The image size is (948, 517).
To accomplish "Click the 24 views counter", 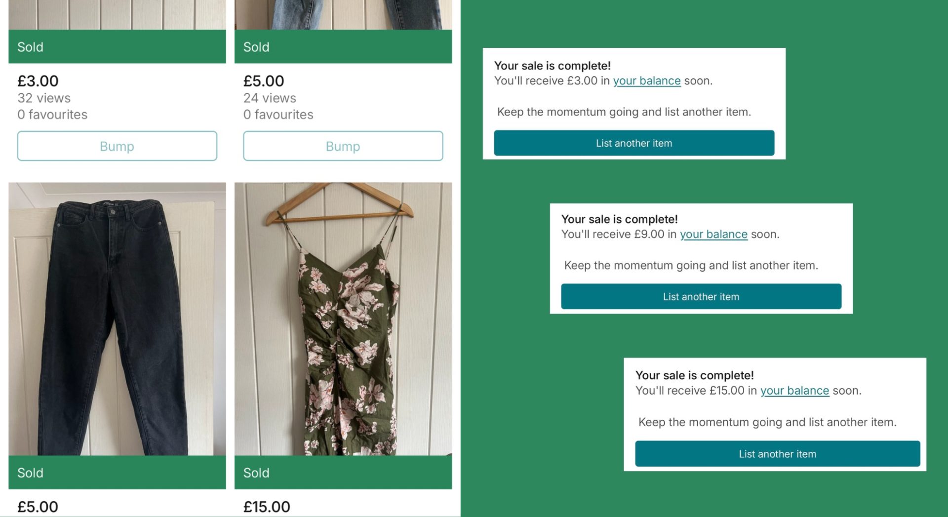I will click(270, 98).
